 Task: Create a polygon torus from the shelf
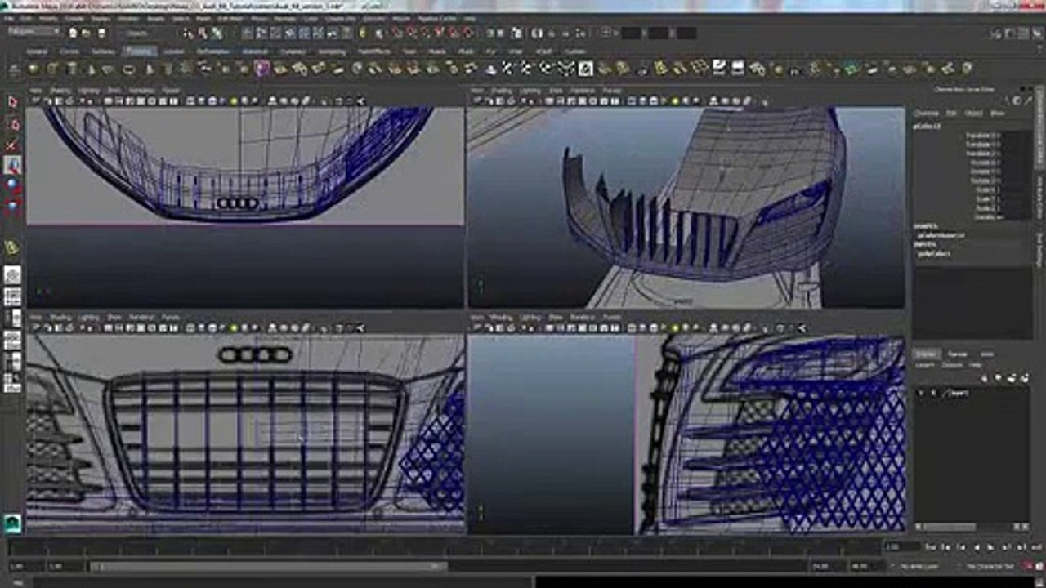128,69
